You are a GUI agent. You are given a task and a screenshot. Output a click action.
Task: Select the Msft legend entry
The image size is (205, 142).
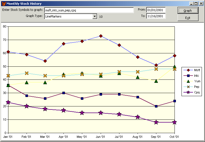[192, 70]
